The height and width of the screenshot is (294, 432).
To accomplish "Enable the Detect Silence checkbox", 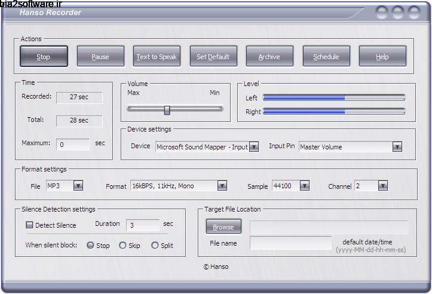I will [29, 225].
